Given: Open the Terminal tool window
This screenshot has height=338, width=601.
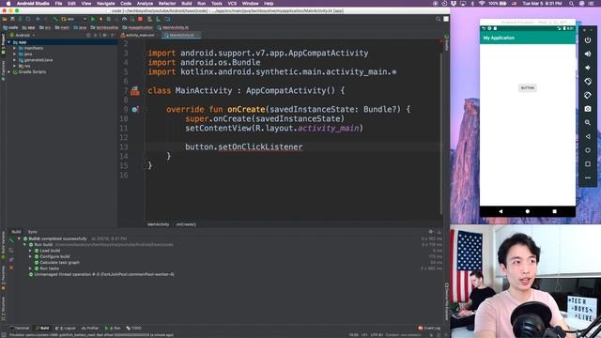Looking at the screenshot, I should click(20, 328).
